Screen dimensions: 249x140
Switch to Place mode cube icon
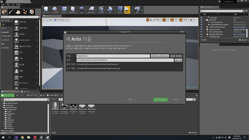point(4,12)
